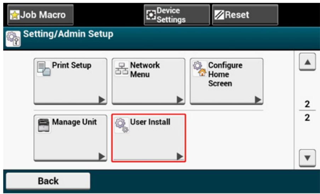Click the page down arrow button
Image resolution: width=320 pixels, height=194 pixels.
click(307, 158)
